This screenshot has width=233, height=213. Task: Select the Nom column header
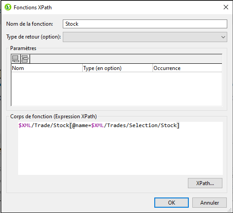pos(47,68)
